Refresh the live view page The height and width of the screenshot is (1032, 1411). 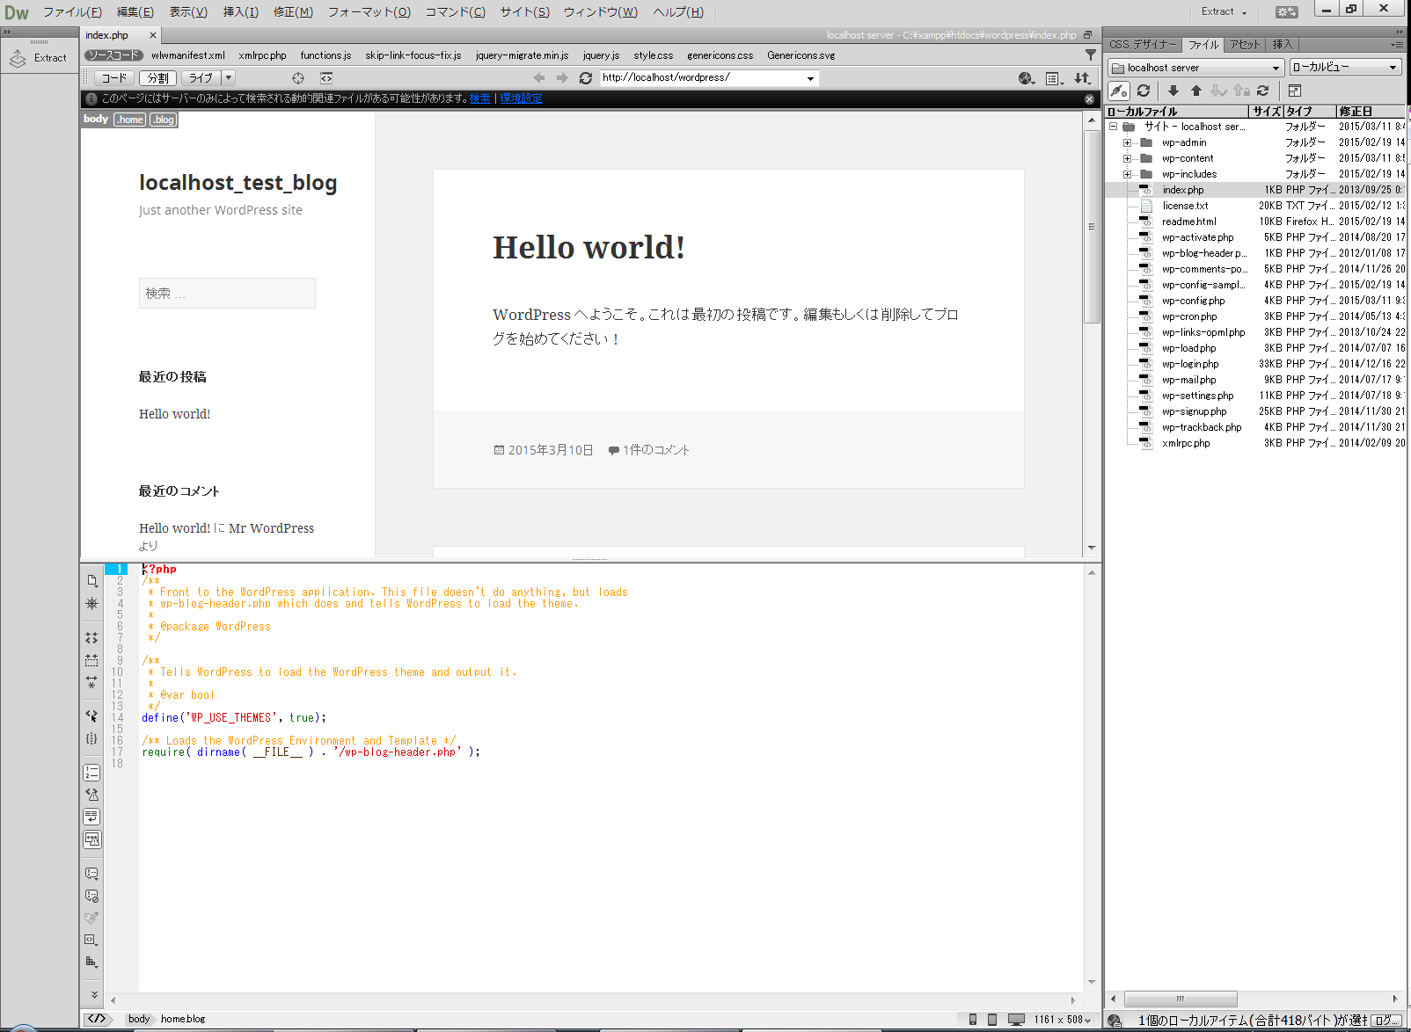[586, 78]
